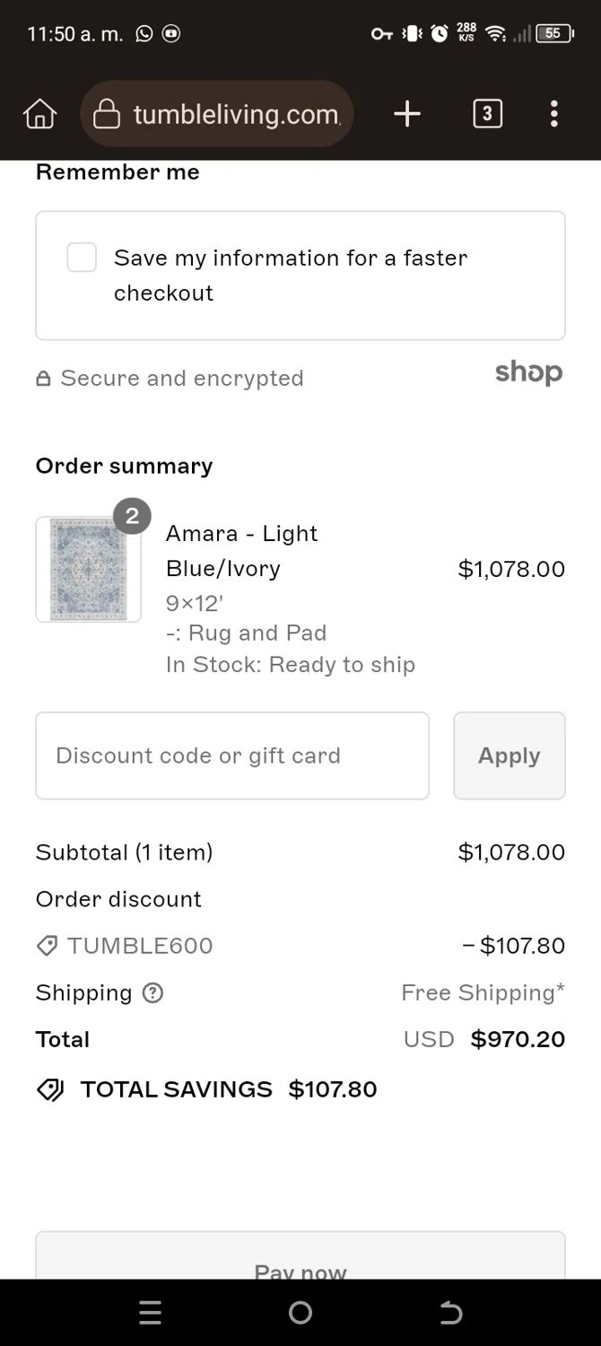Tap Android back navigation button
Screen dimensions: 601x1346
pos(450,1313)
